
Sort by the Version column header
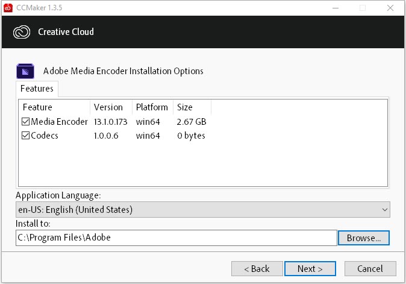tap(111, 107)
